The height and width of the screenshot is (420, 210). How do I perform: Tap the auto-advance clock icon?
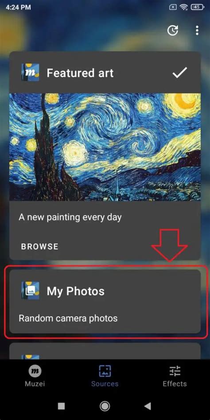[x=173, y=31]
